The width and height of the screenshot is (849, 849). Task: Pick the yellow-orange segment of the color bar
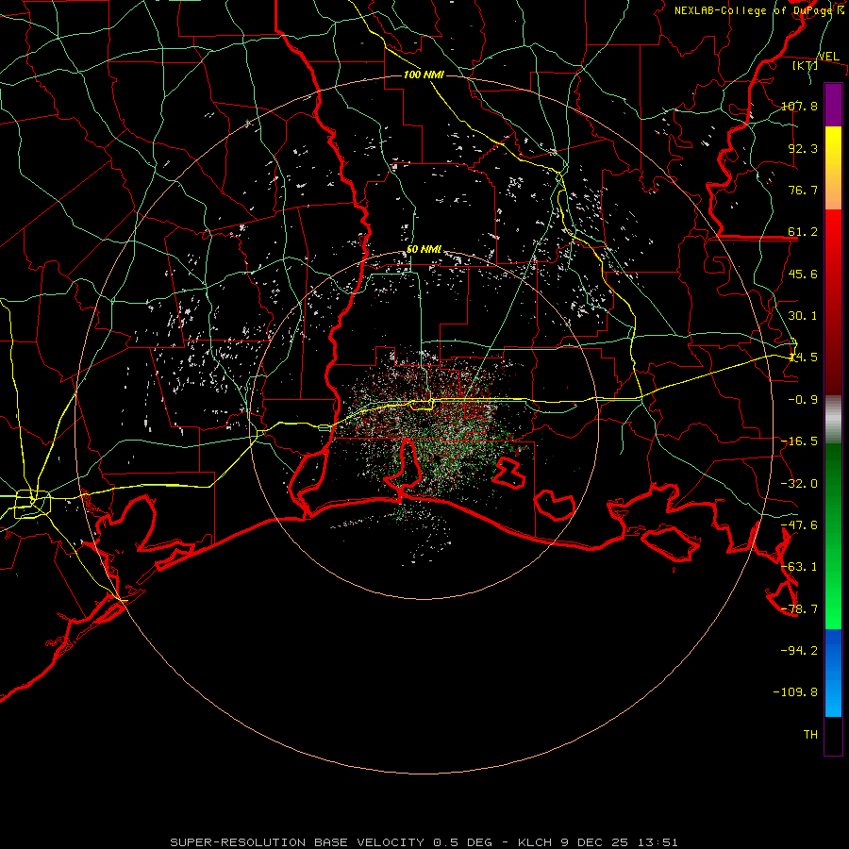[833, 168]
